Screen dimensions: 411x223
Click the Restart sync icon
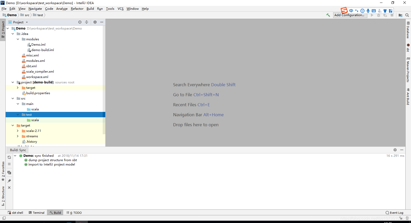pos(9,157)
